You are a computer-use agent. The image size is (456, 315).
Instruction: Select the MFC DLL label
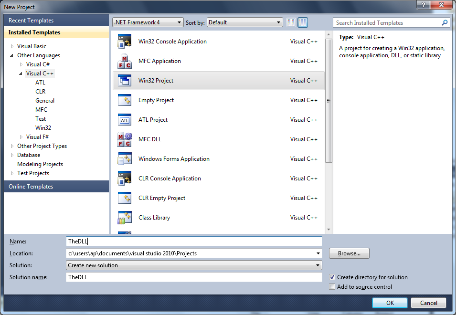coord(150,139)
